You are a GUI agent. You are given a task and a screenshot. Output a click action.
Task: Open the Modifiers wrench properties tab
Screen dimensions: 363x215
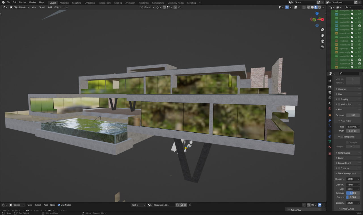coord(330,120)
